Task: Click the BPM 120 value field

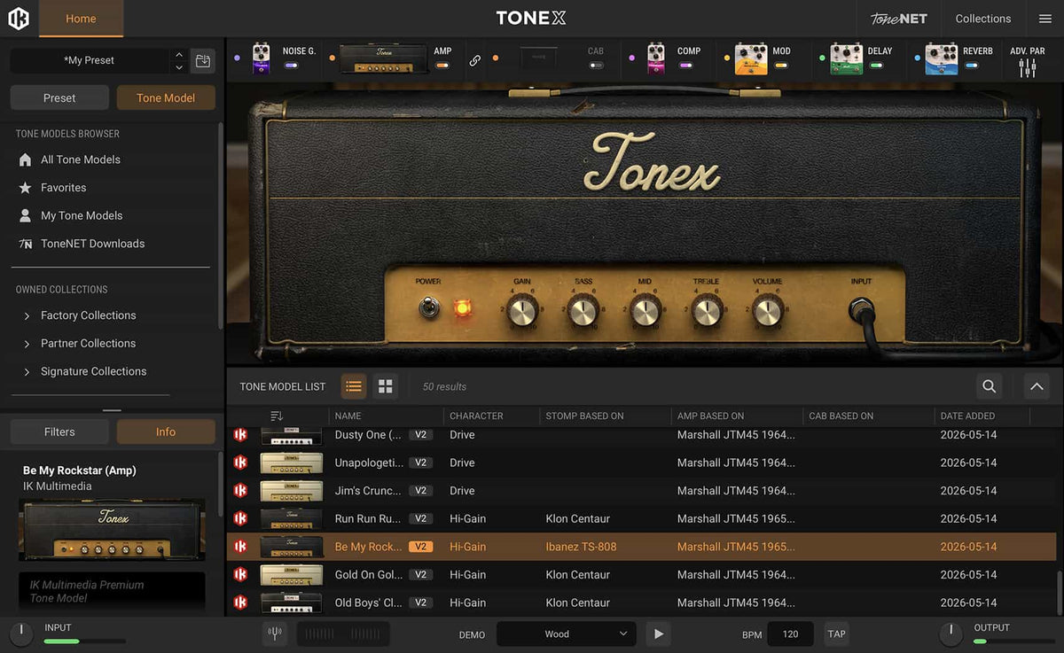Action: [x=790, y=634]
